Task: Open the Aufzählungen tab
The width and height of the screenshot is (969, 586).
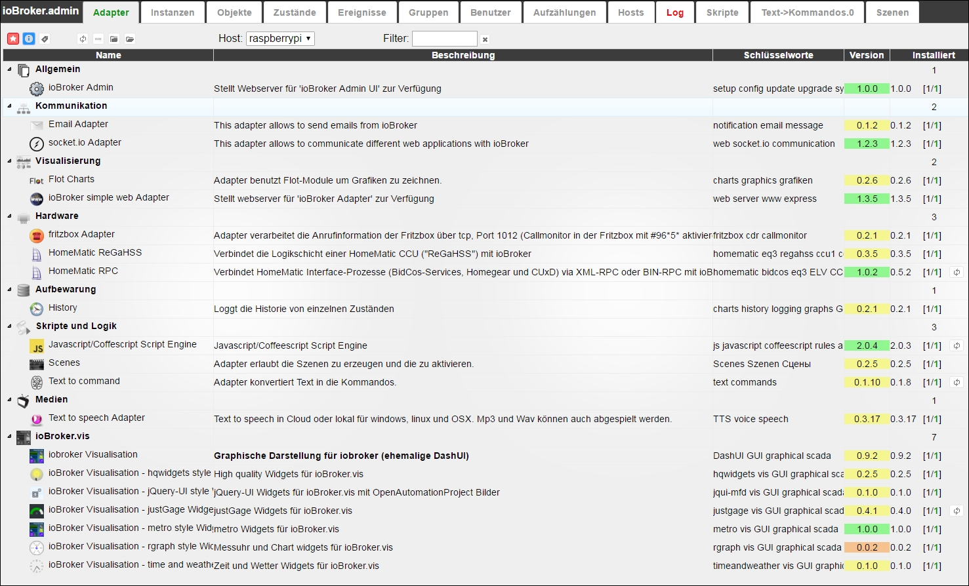Action: (x=565, y=12)
